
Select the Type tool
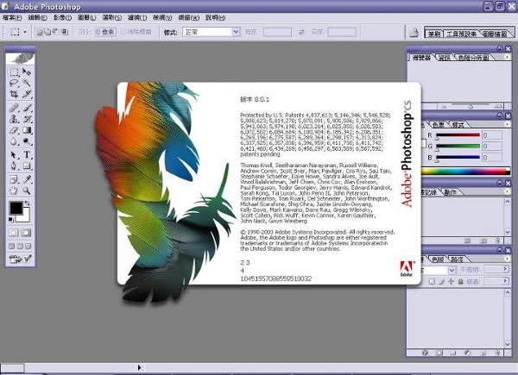point(27,154)
